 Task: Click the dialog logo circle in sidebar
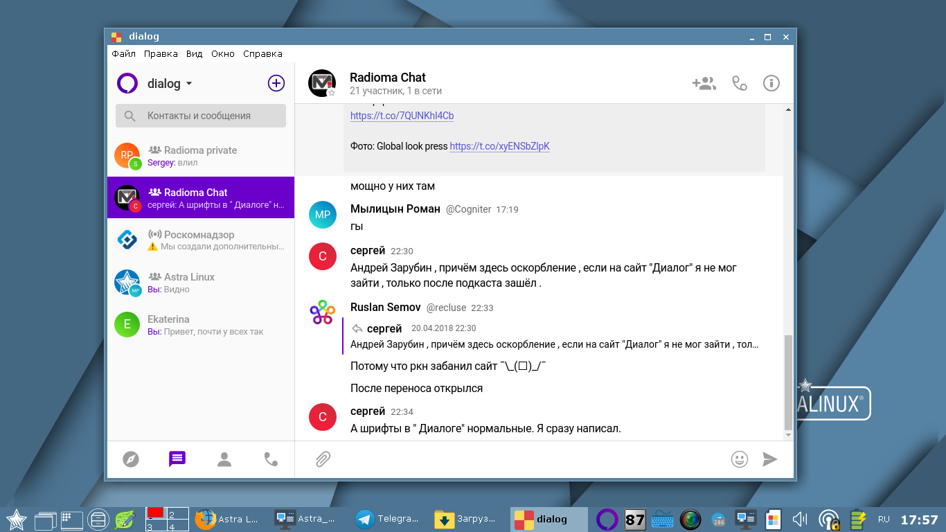pos(127,83)
